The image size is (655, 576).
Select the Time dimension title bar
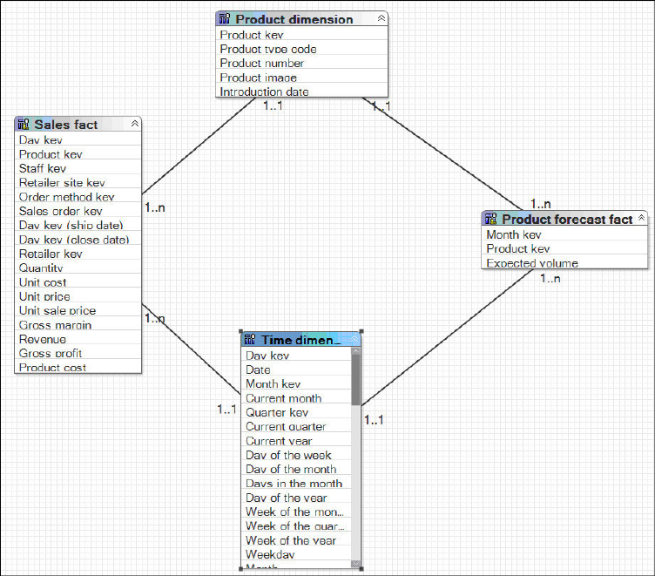coord(300,339)
